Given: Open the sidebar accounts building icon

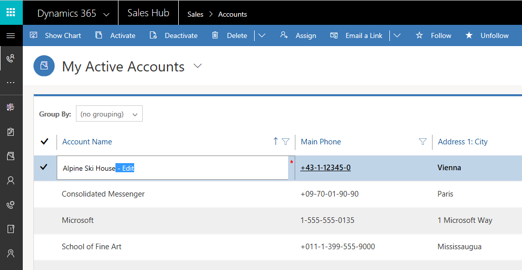Looking at the screenshot, I should click(11, 156).
